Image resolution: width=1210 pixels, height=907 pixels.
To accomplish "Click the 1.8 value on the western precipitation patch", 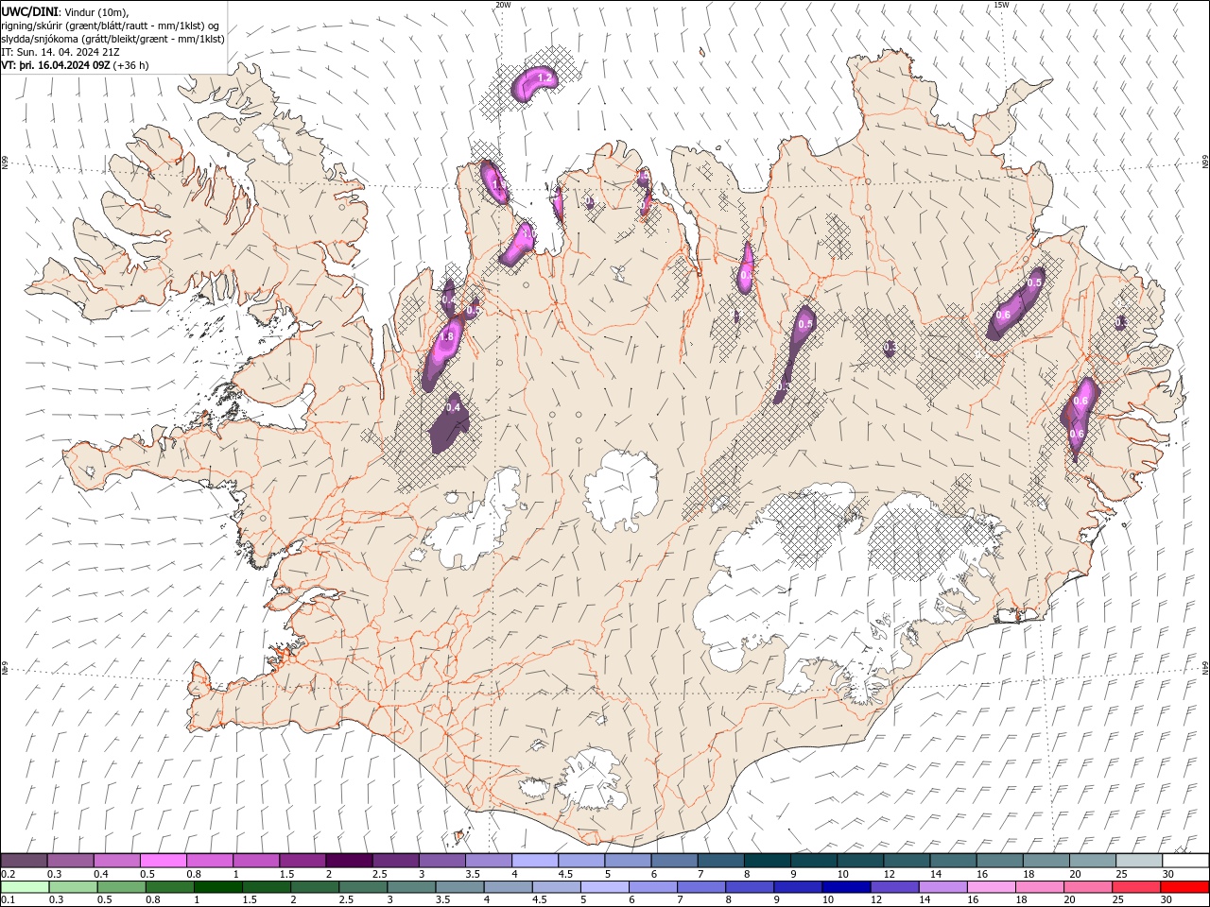I will [447, 336].
